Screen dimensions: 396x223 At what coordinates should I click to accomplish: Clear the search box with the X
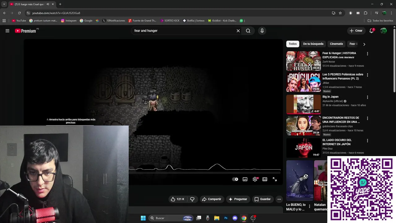click(x=238, y=31)
